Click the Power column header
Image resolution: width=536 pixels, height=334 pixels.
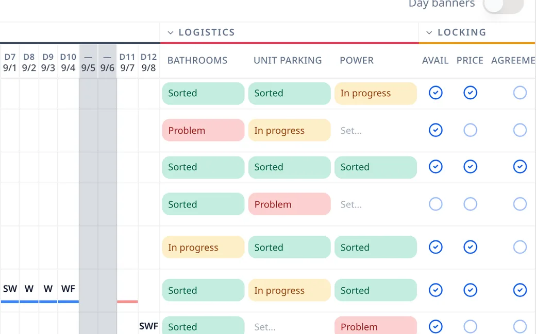coord(357,60)
